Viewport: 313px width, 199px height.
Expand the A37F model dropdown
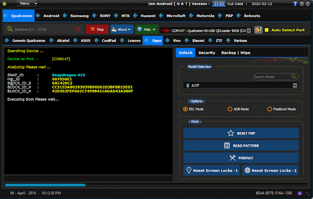295,86
